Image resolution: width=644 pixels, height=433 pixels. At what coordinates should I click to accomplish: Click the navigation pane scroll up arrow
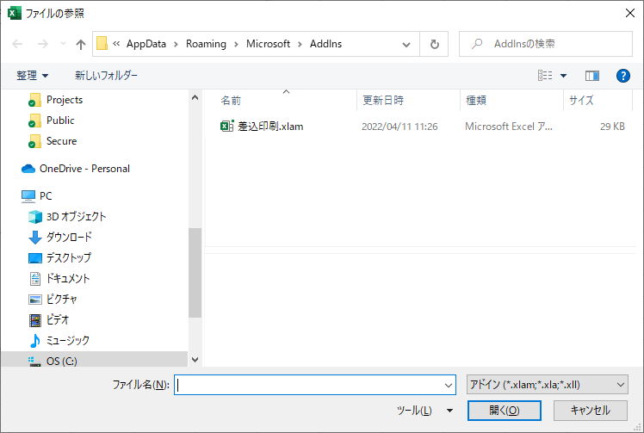pos(195,98)
